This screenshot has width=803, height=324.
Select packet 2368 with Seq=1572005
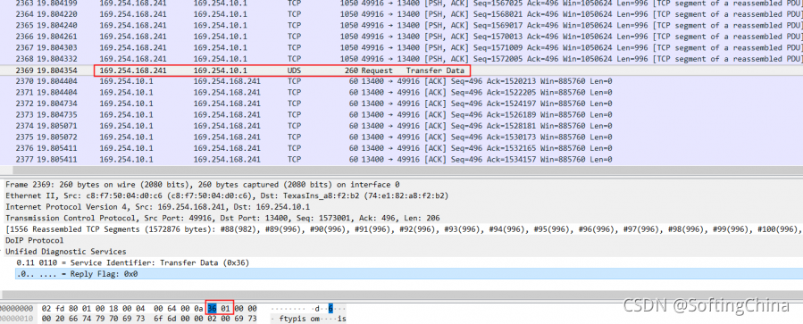coord(402,60)
